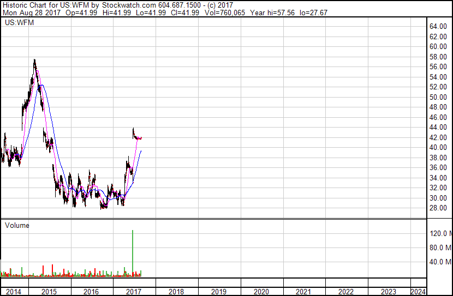Click the 54.00 price axis value
453x296 pixels.
pyautogui.click(x=438, y=77)
